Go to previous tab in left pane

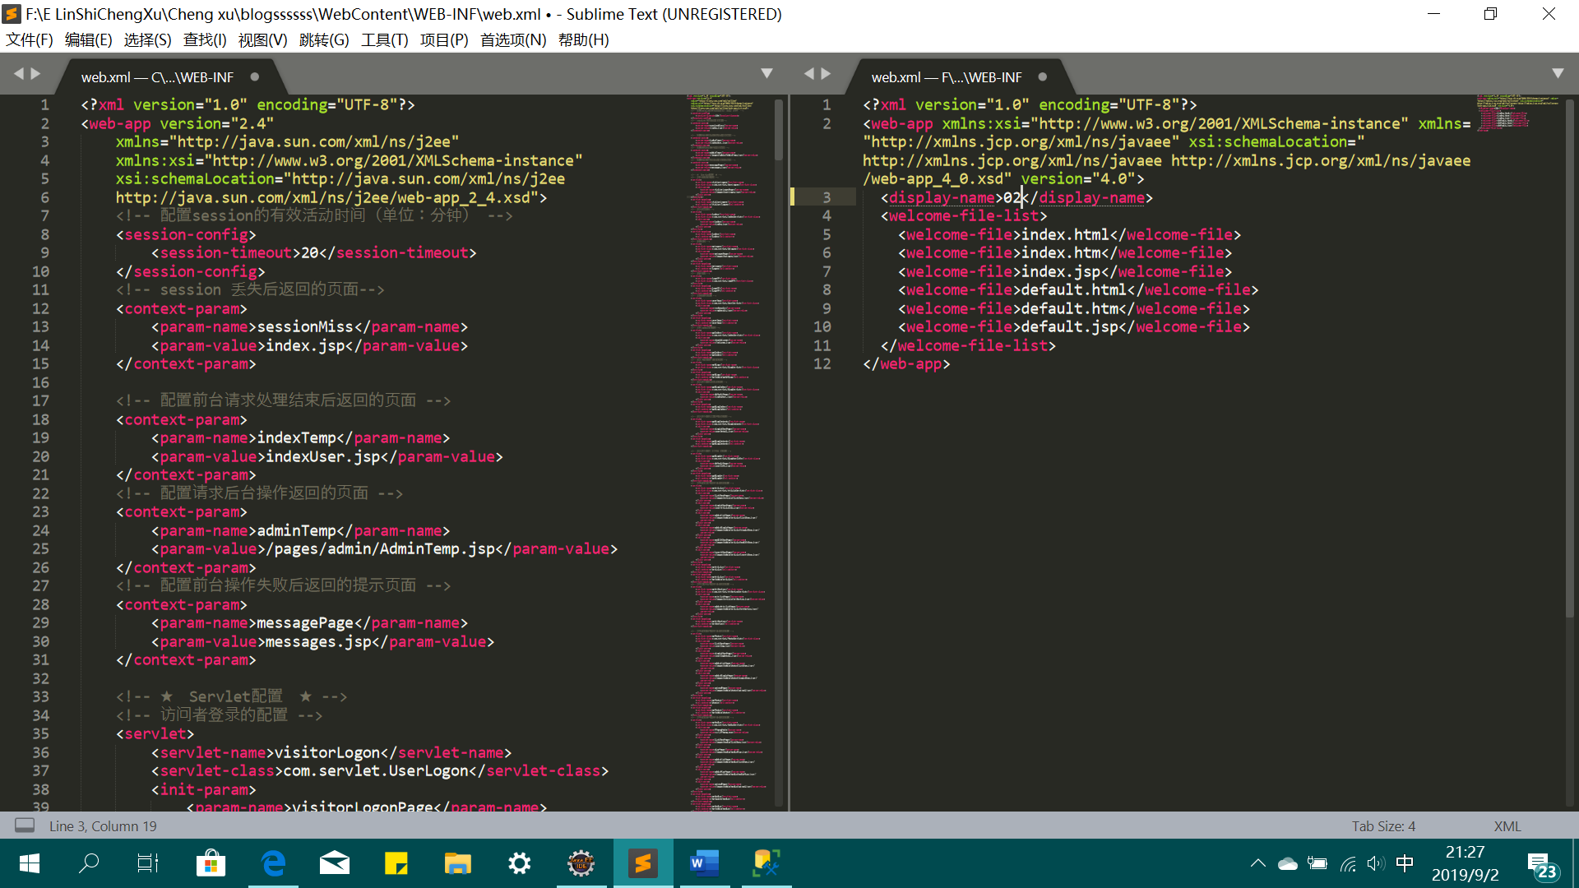19,74
